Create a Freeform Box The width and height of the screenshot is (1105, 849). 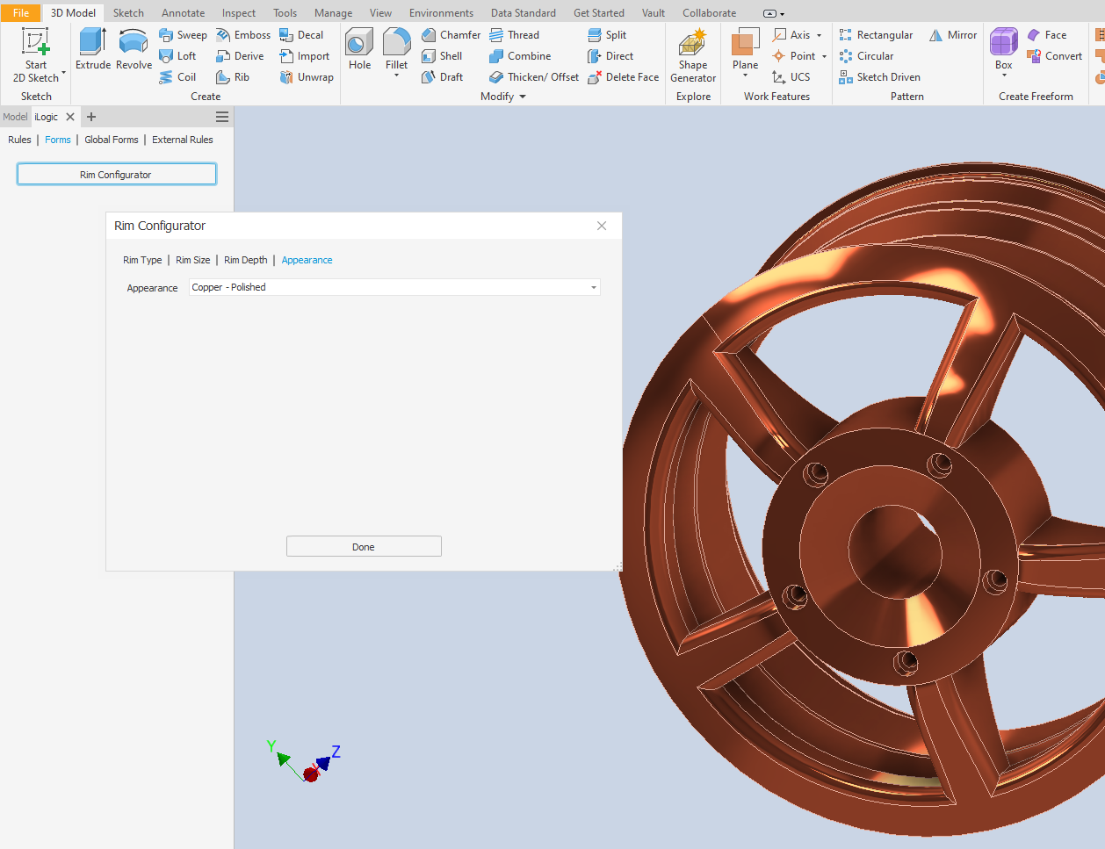point(1003,44)
